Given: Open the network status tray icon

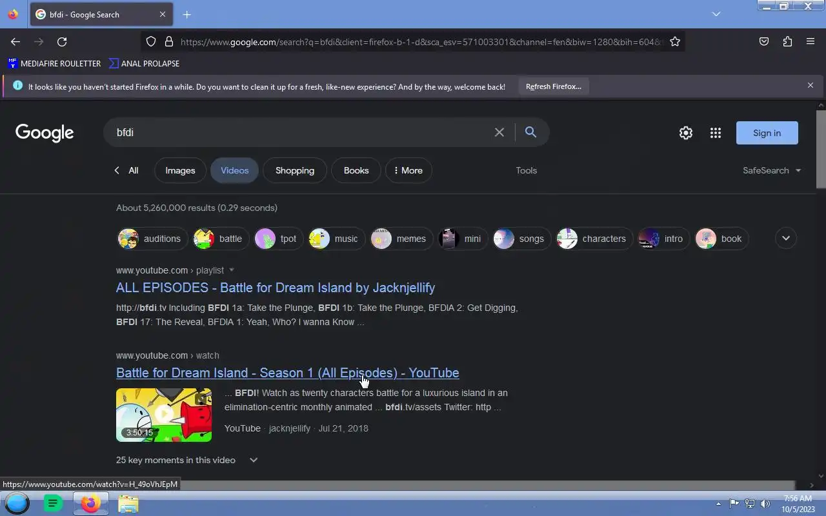Looking at the screenshot, I should pyautogui.click(x=749, y=504).
